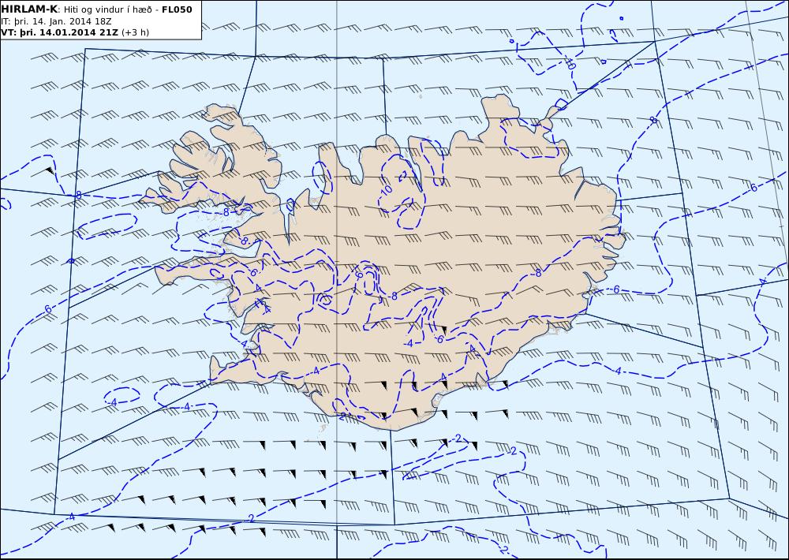Image resolution: width=789 pixels, height=560 pixels.
Task: Click the initial time line 'IT: þri. 14. Jan. 2014 18Z'
Action: point(56,21)
